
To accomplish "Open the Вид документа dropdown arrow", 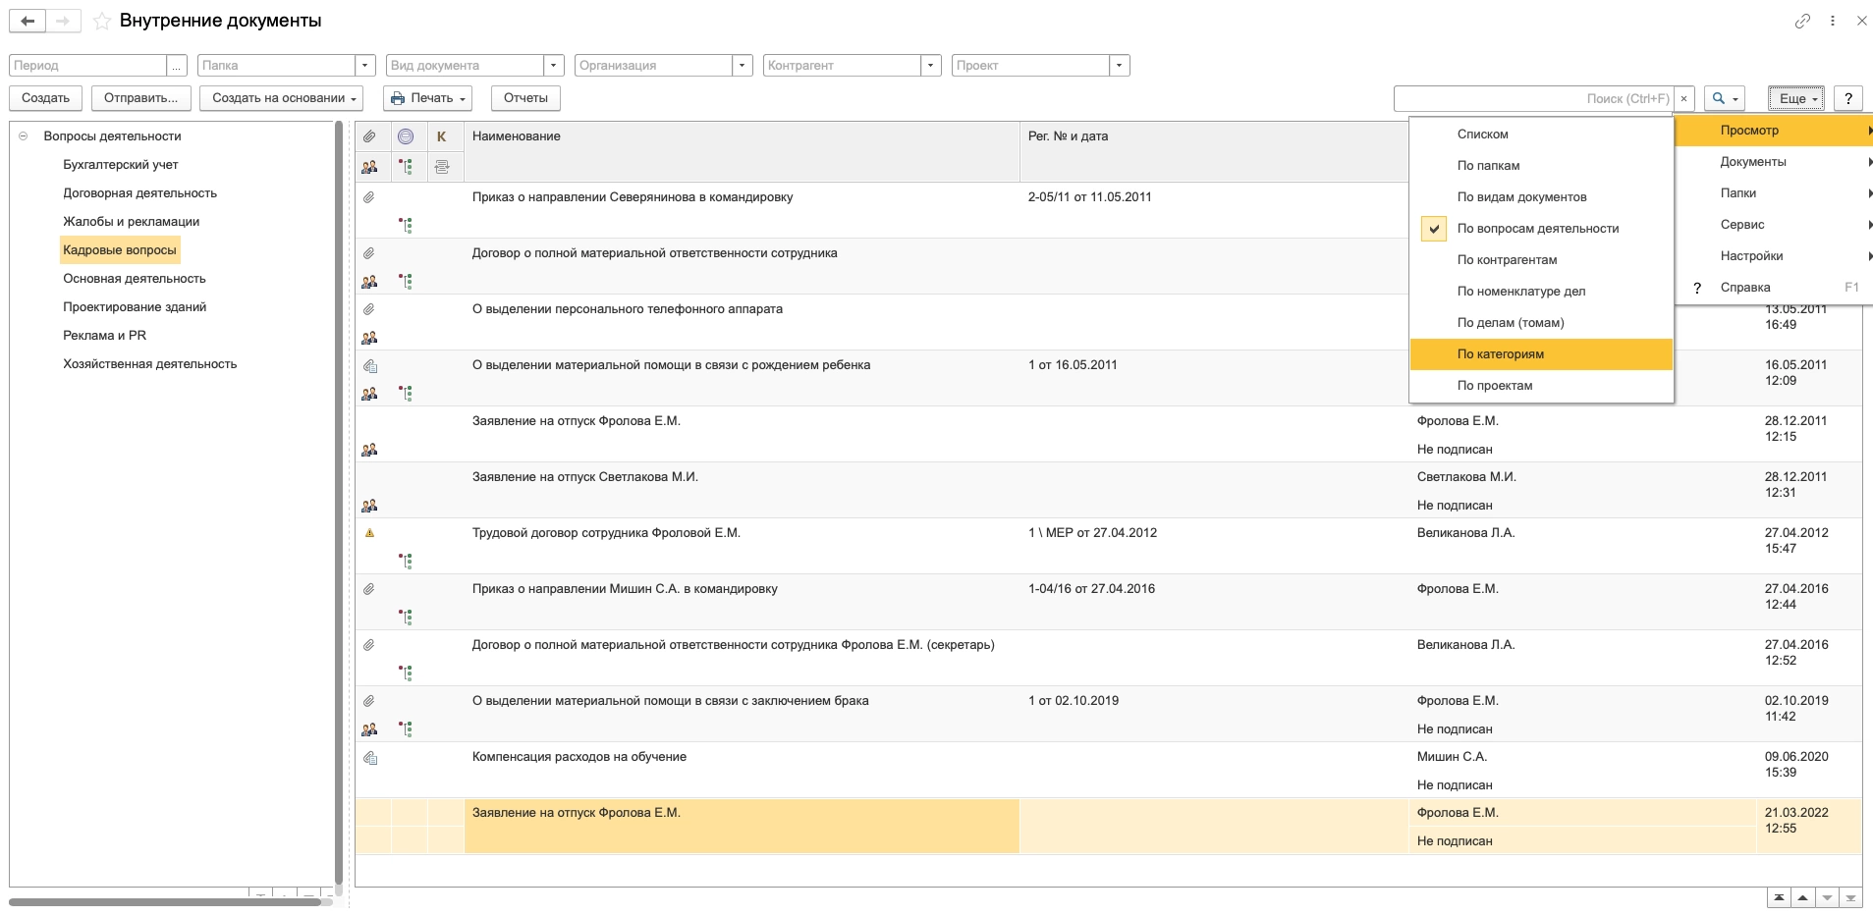I will 554,66.
